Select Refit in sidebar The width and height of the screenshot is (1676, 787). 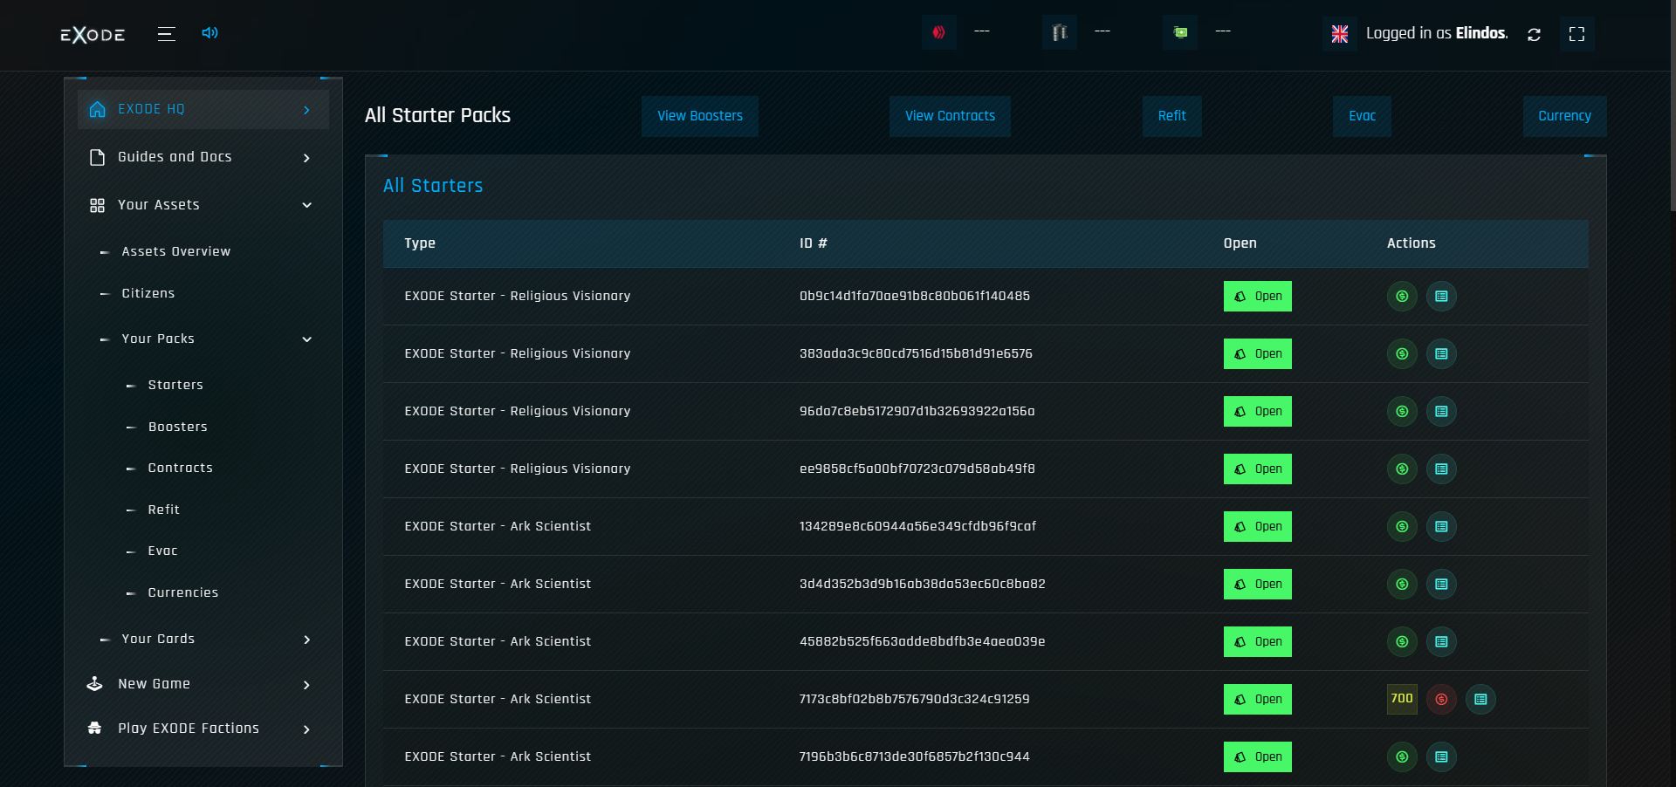click(164, 510)
